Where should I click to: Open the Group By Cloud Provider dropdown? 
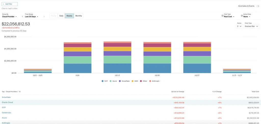[x=9, y=17]
